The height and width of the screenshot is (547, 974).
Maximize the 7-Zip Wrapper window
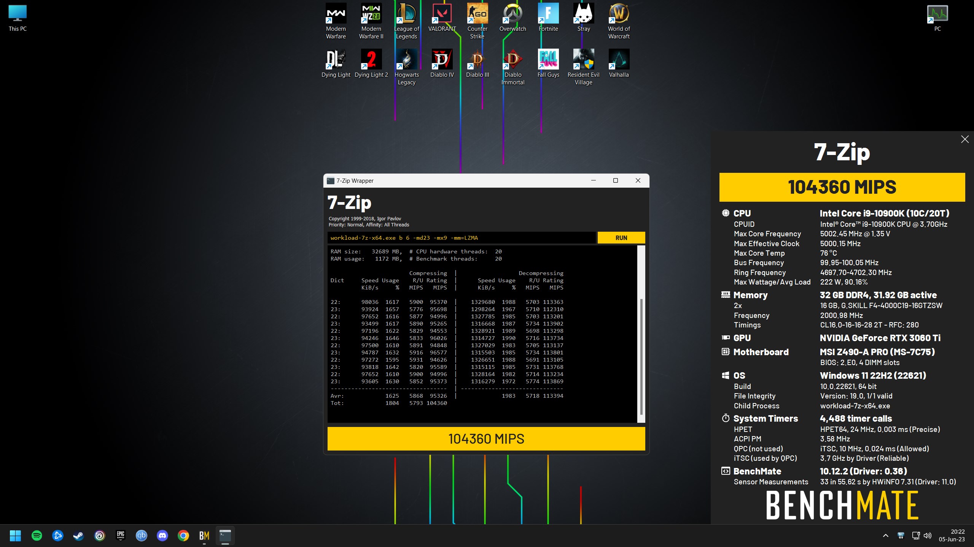tap(615, 180)
